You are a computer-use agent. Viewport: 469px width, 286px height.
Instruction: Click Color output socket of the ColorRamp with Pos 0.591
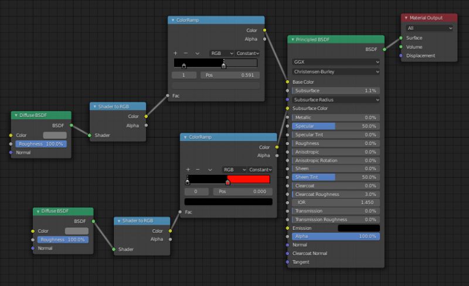[x=265, y=30]
